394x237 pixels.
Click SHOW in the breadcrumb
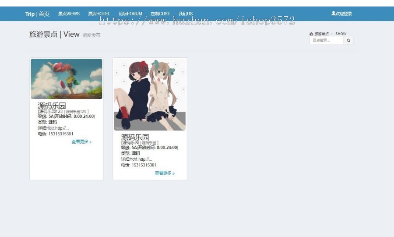pyautogui.click(x=341, y=34)
